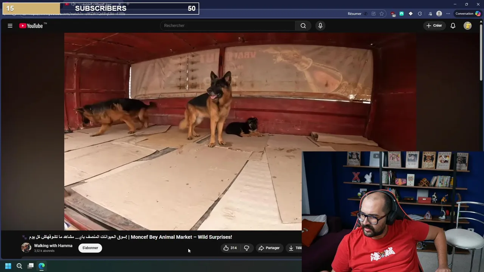Click the Partager share button
The height and width of the screenshot is (272, 484).
tap(269, 248)
